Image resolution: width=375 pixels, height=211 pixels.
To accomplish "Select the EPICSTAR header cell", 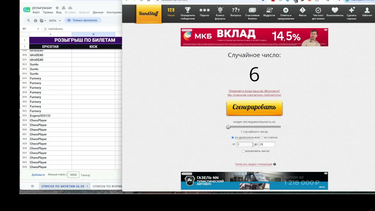I will [x=50, y=47].
